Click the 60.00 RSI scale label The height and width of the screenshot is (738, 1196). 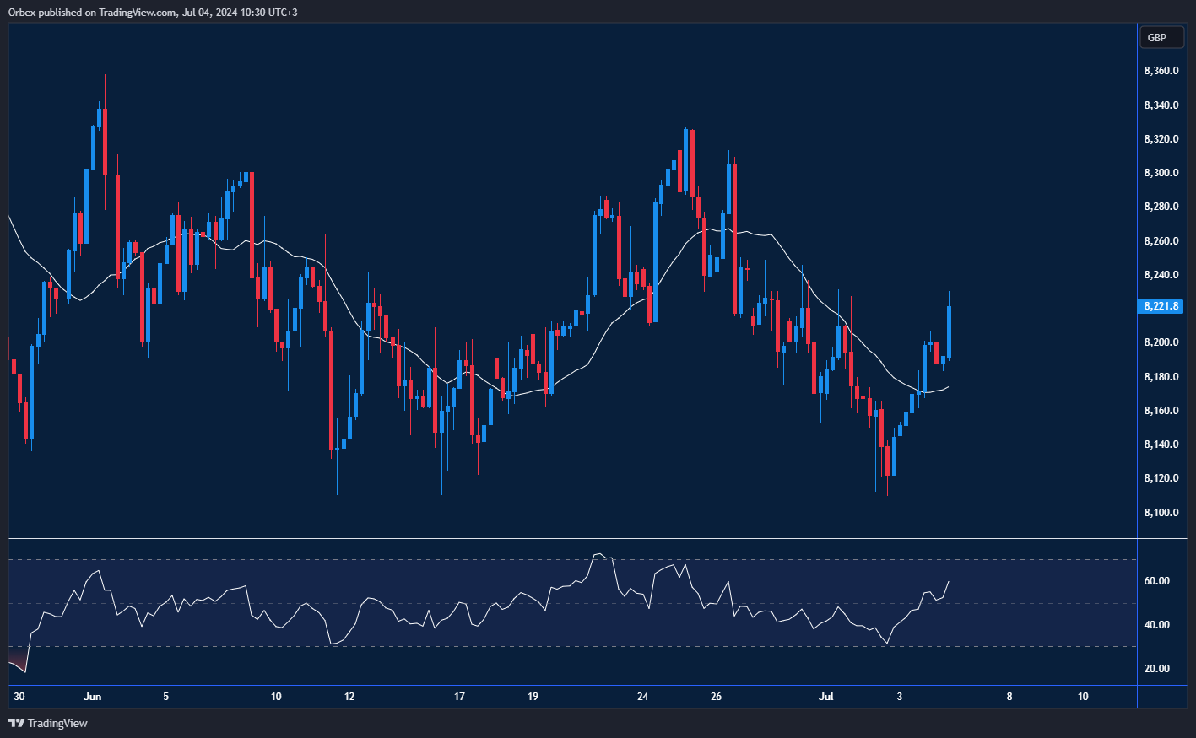point(1156,581)
